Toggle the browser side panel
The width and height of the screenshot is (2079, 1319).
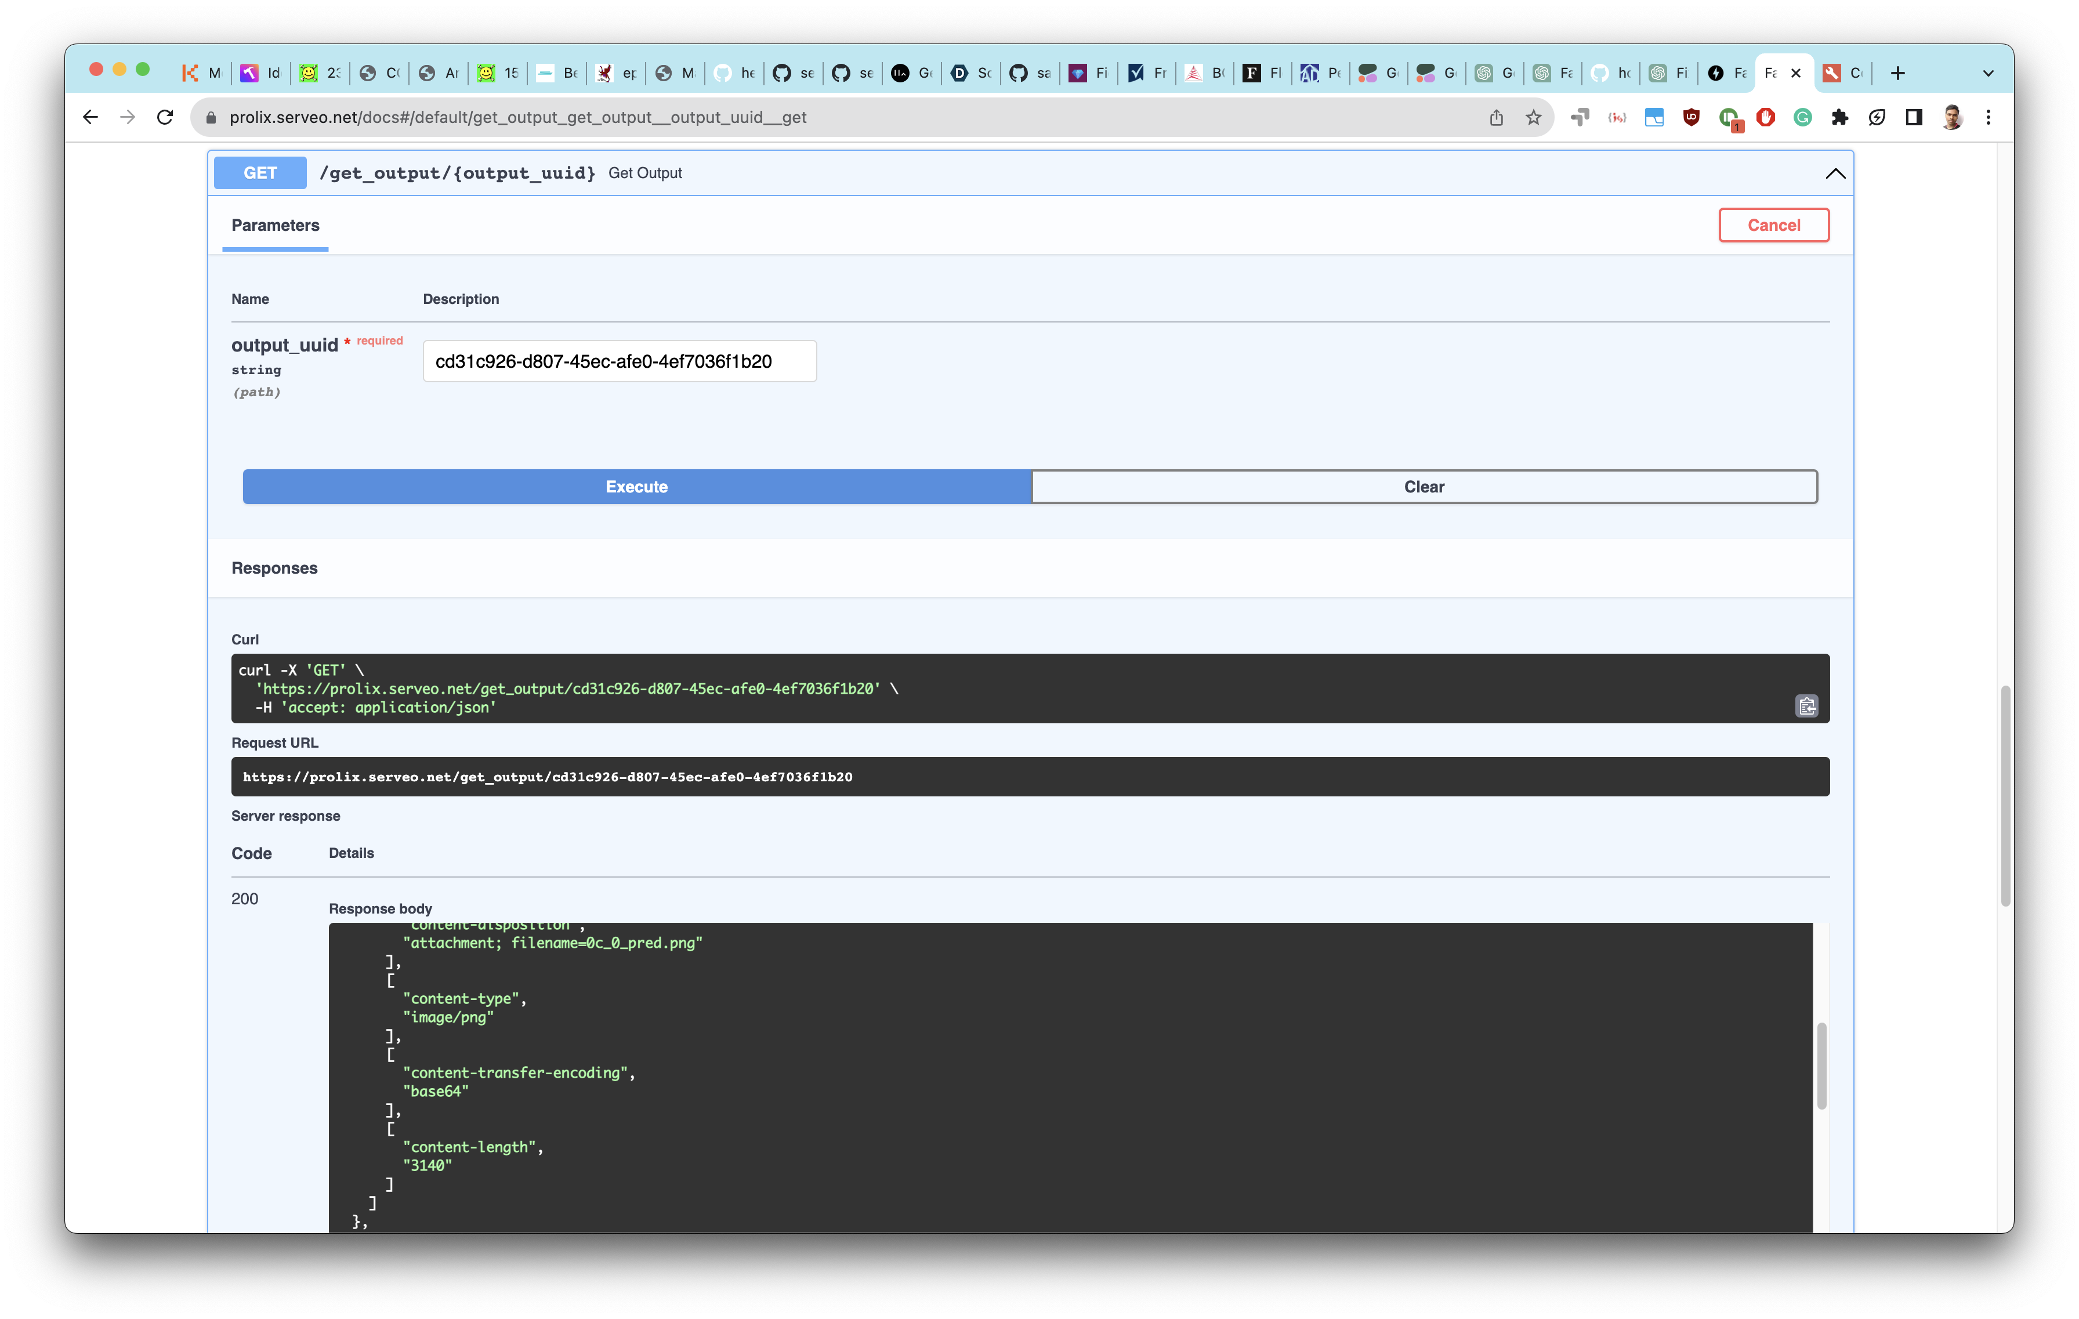1914,117
